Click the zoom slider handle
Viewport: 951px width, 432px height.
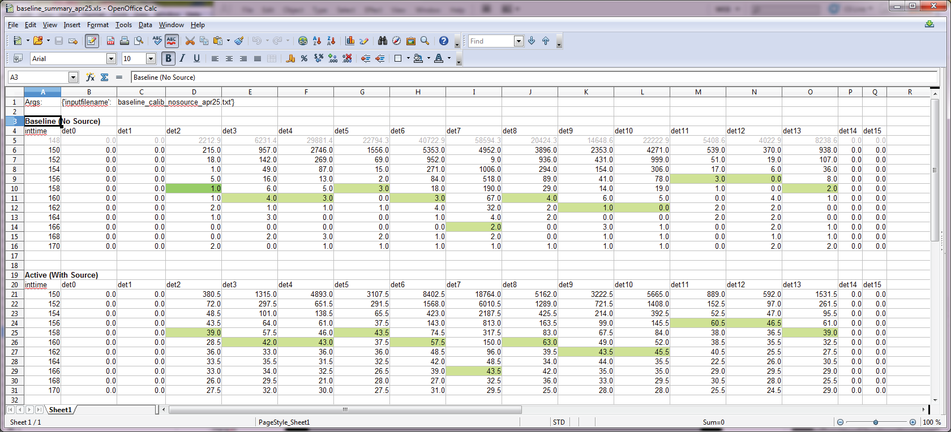point(876,422)
